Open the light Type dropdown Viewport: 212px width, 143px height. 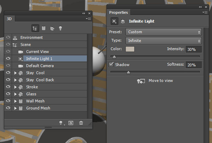click(x=165, y=41)
